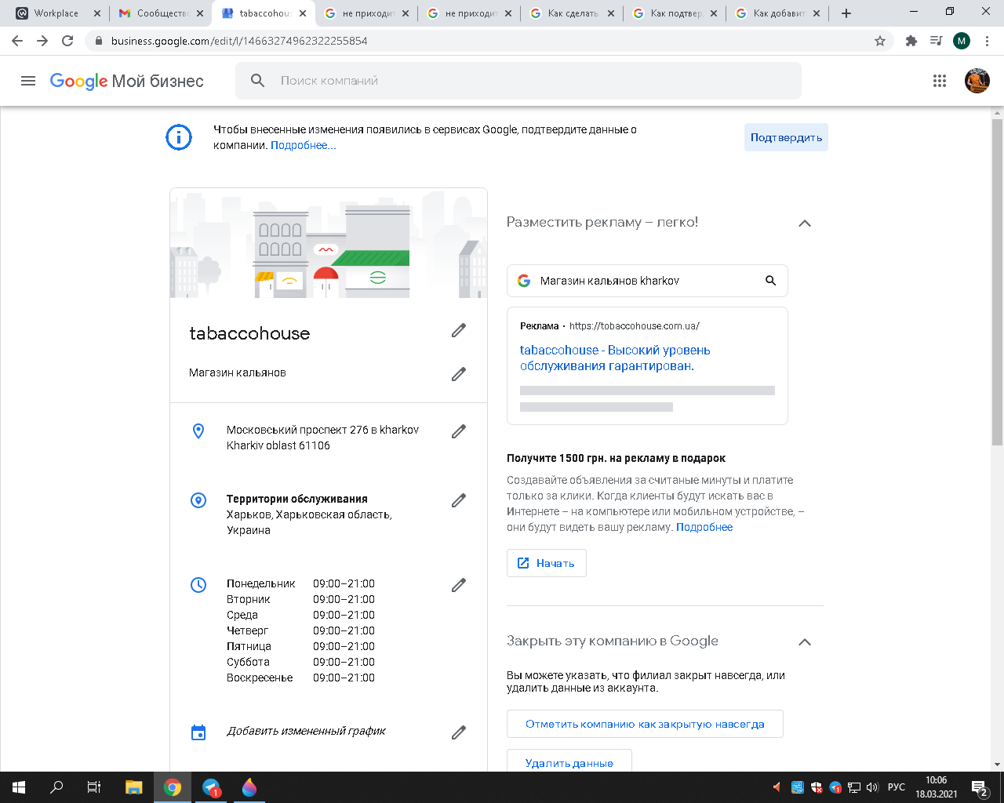Open the Telegram taskbar icon
This screenshot has height=803, width=1004.
click(212, 787)
